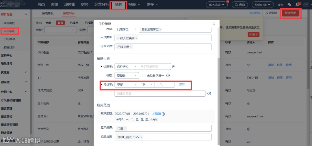Switch to the 客单 tab
312x146 pixels.
[55, 4]
